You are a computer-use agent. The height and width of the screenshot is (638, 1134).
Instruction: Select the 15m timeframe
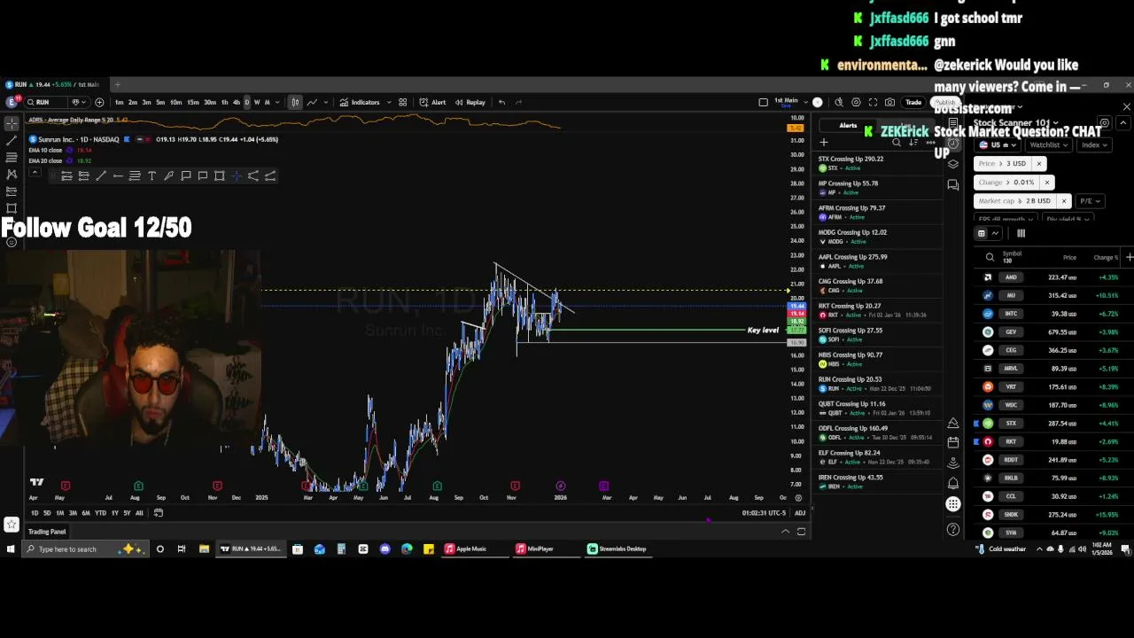coord(192,102)
